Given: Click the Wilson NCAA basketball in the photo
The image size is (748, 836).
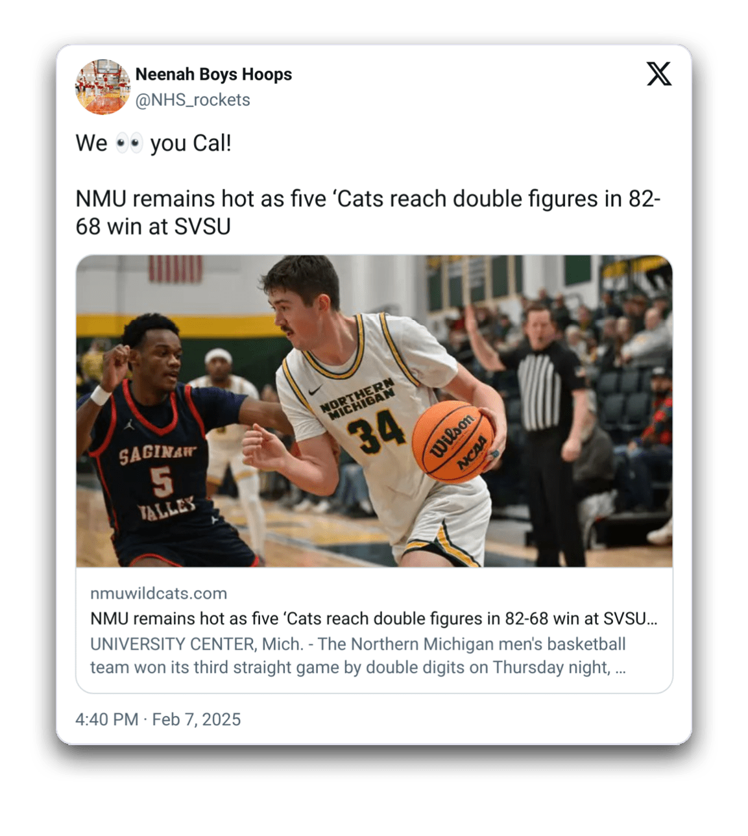Looking at the screenshot, I should click(x=453, y=441).
